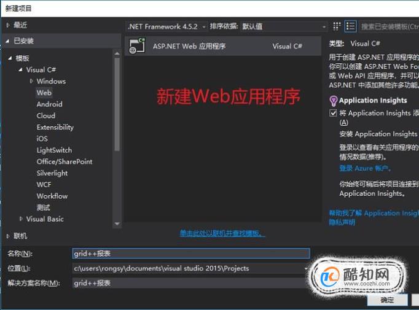Select the Extensibility template category
This screenshot has width=419, height=310.
tap(55, 127)
